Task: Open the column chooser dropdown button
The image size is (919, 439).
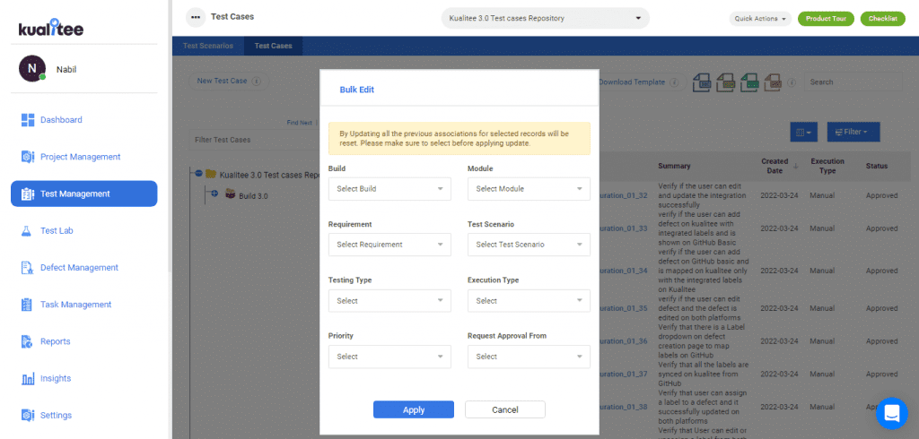Action: pyautogui.click(x=804, y=133)
